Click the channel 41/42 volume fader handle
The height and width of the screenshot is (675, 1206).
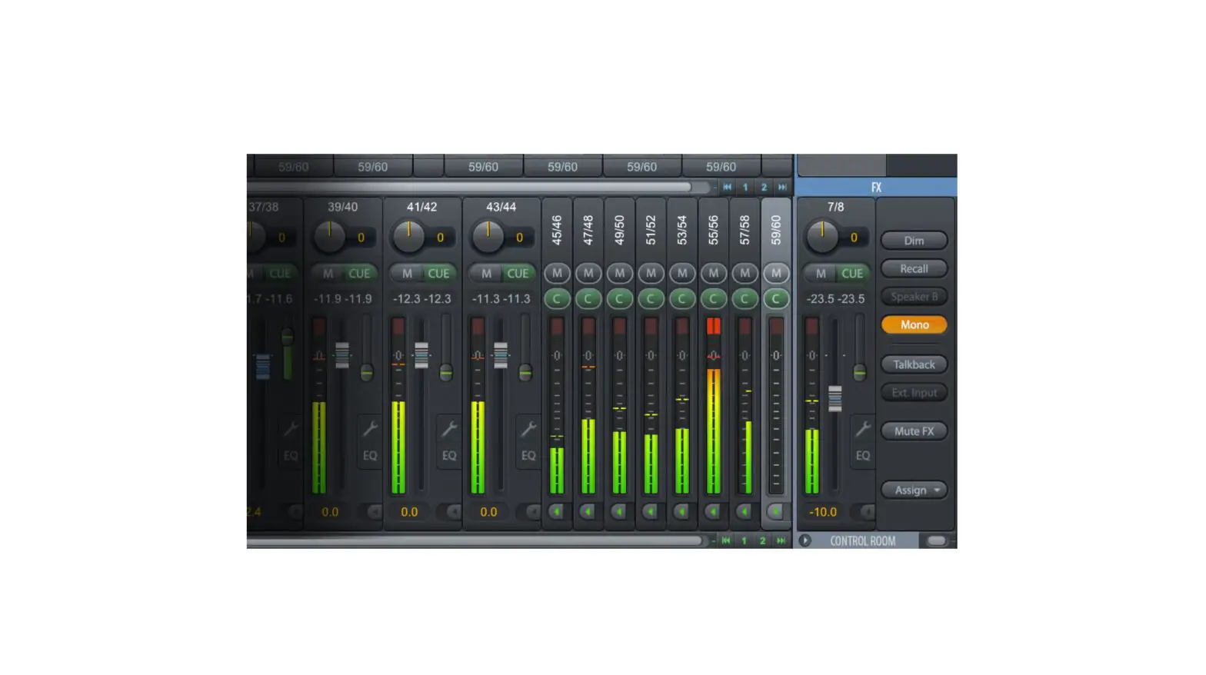click(421, 355)
